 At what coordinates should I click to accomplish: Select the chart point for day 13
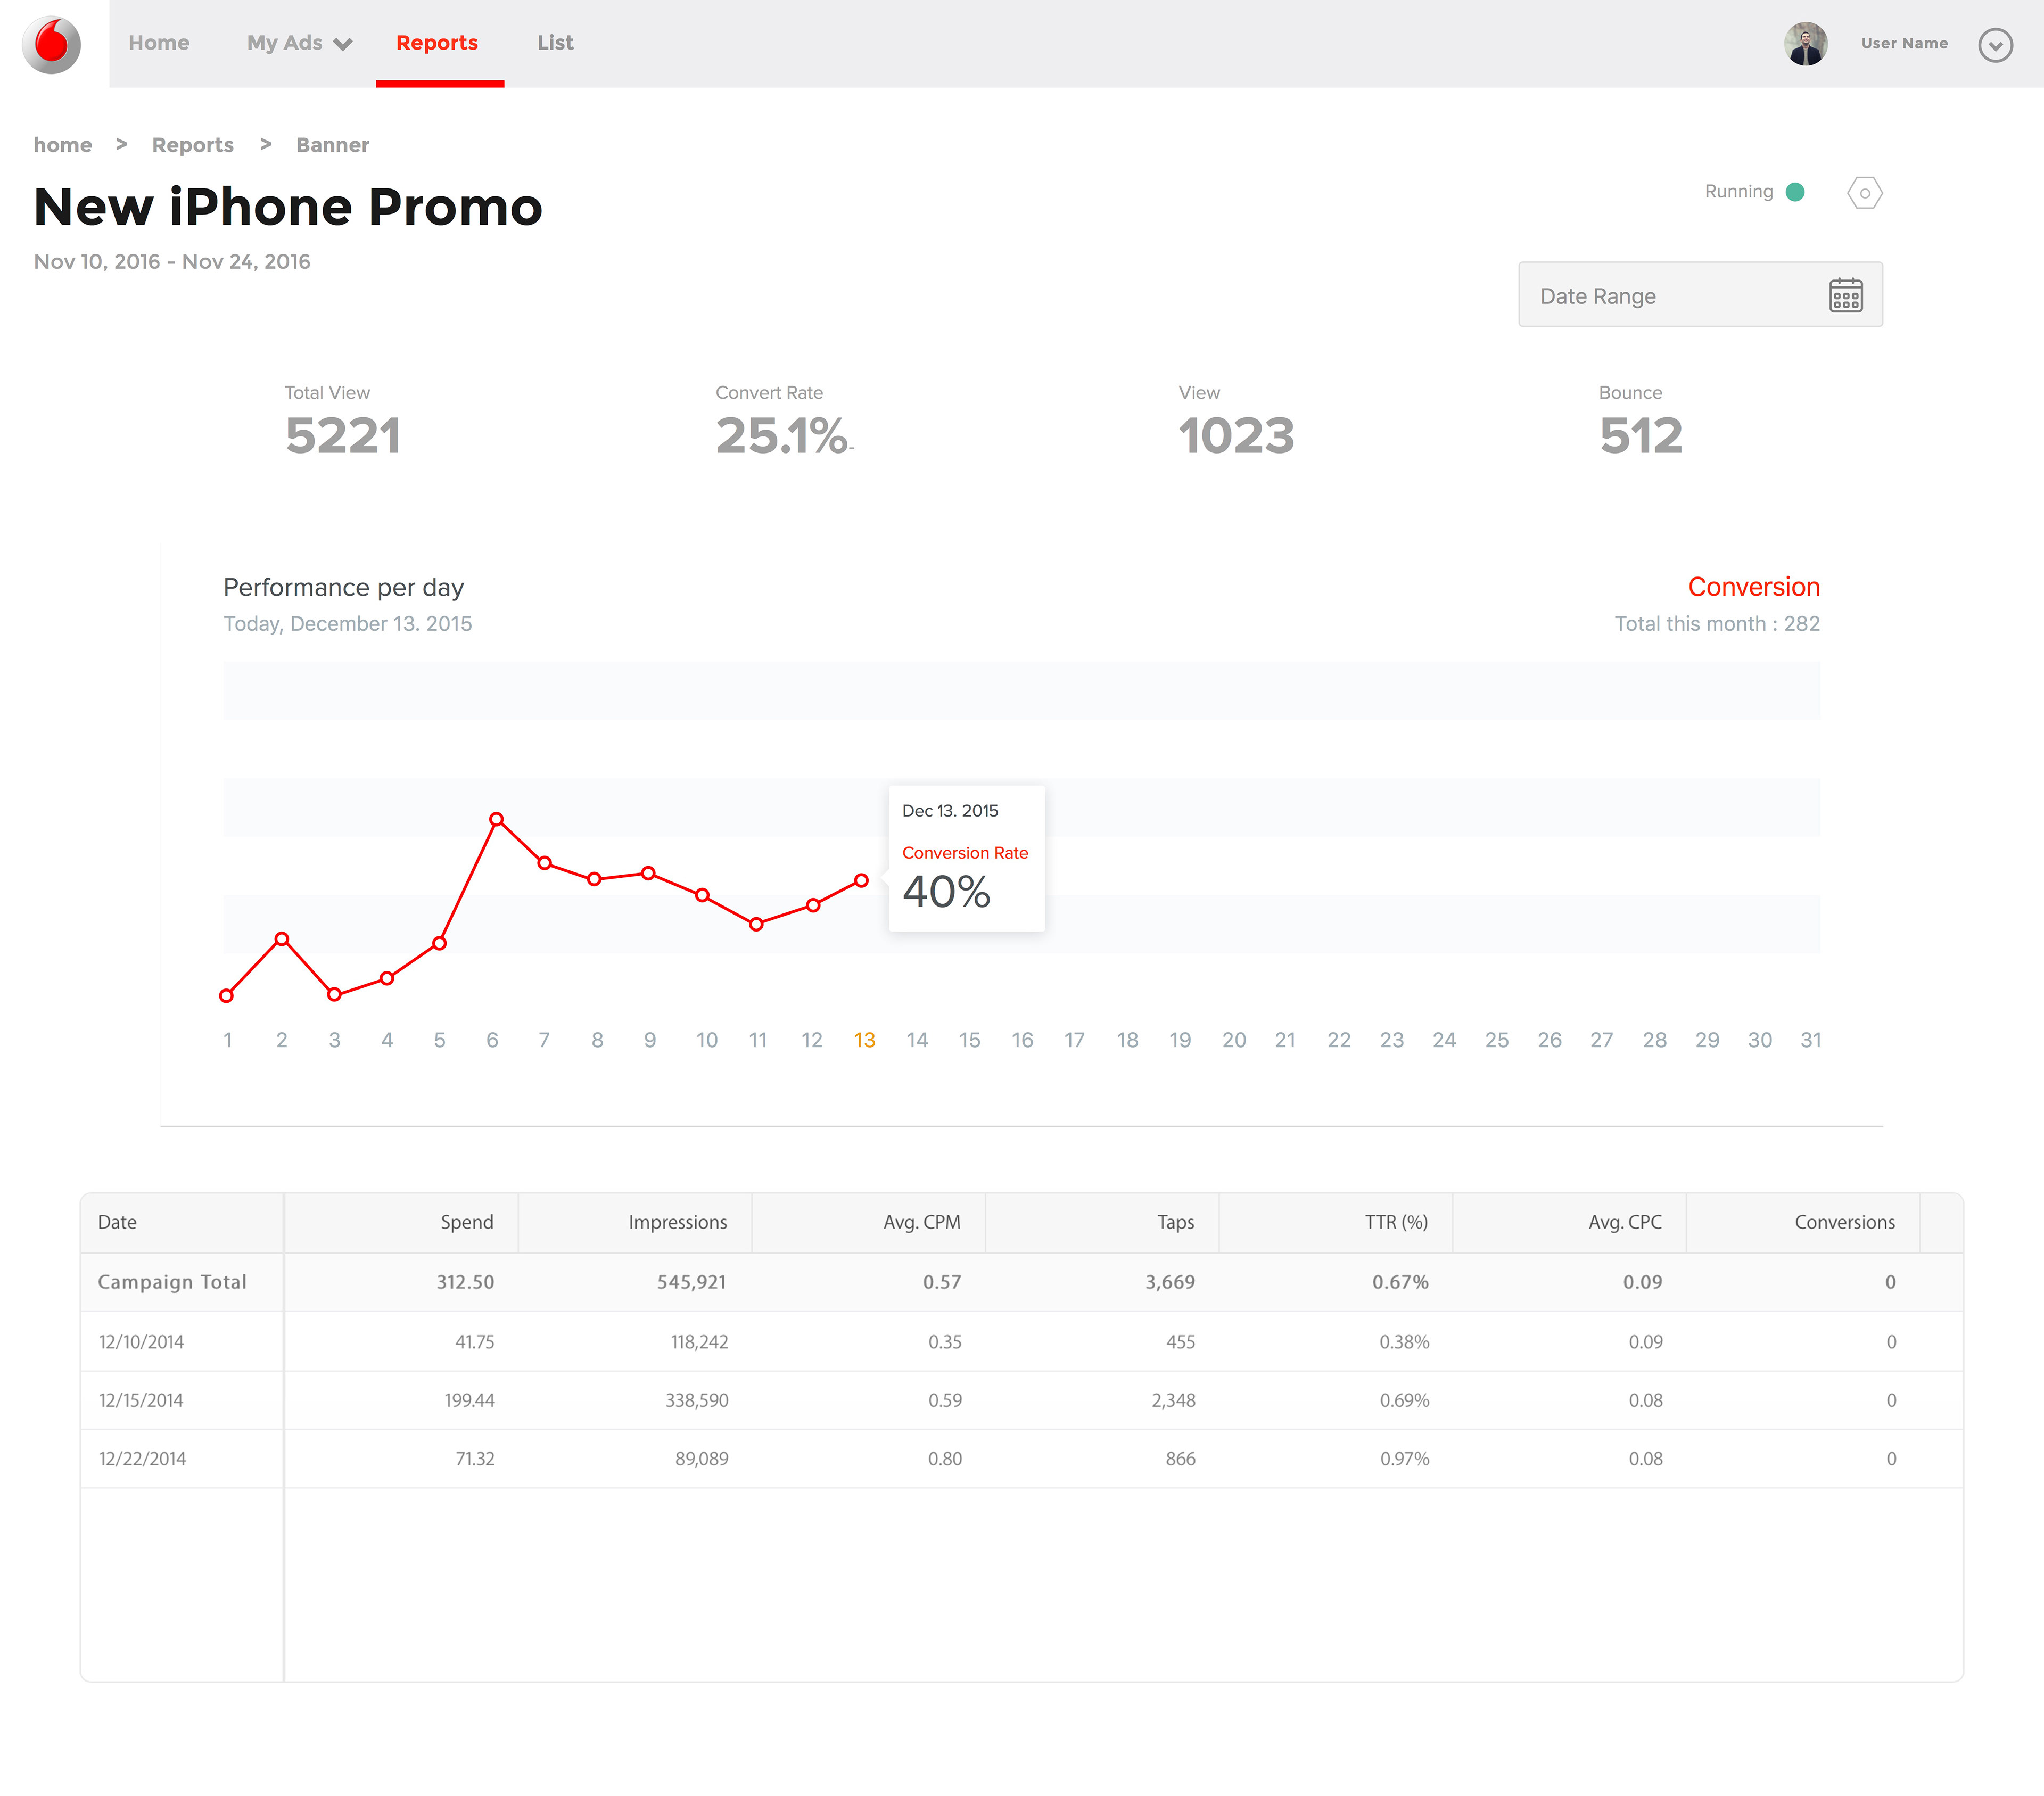coord(861,880)
